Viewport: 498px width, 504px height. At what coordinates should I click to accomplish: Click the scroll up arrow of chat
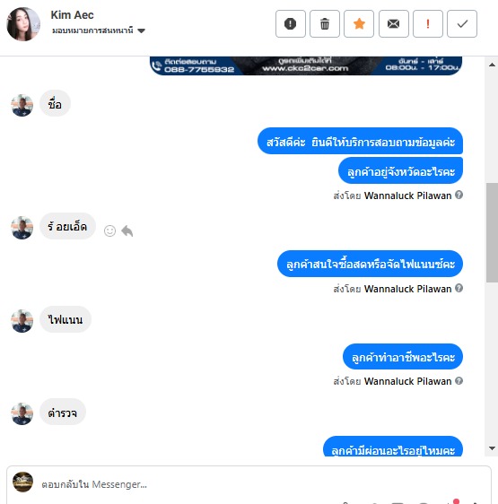click(492, 65)
